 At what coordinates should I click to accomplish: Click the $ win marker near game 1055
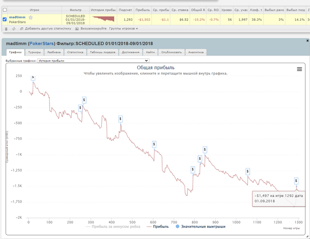coord(248,171)
